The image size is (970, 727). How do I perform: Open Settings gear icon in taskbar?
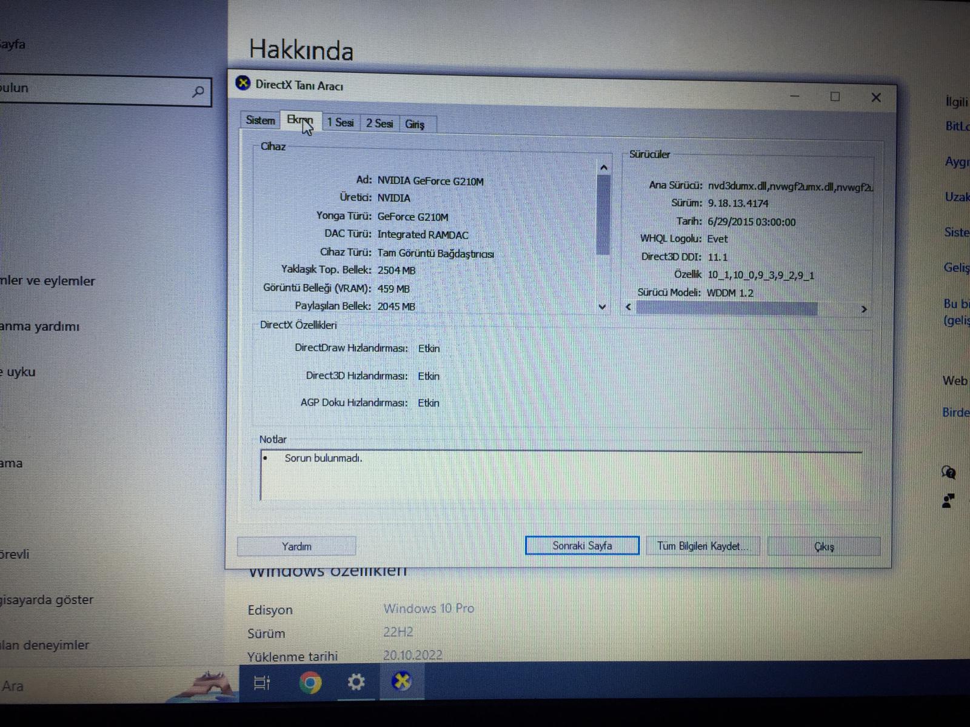[356, 682]
